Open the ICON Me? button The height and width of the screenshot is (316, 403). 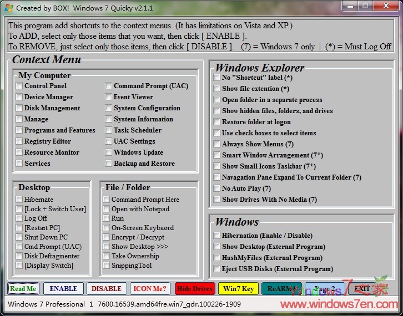click(x=150, y=288)
